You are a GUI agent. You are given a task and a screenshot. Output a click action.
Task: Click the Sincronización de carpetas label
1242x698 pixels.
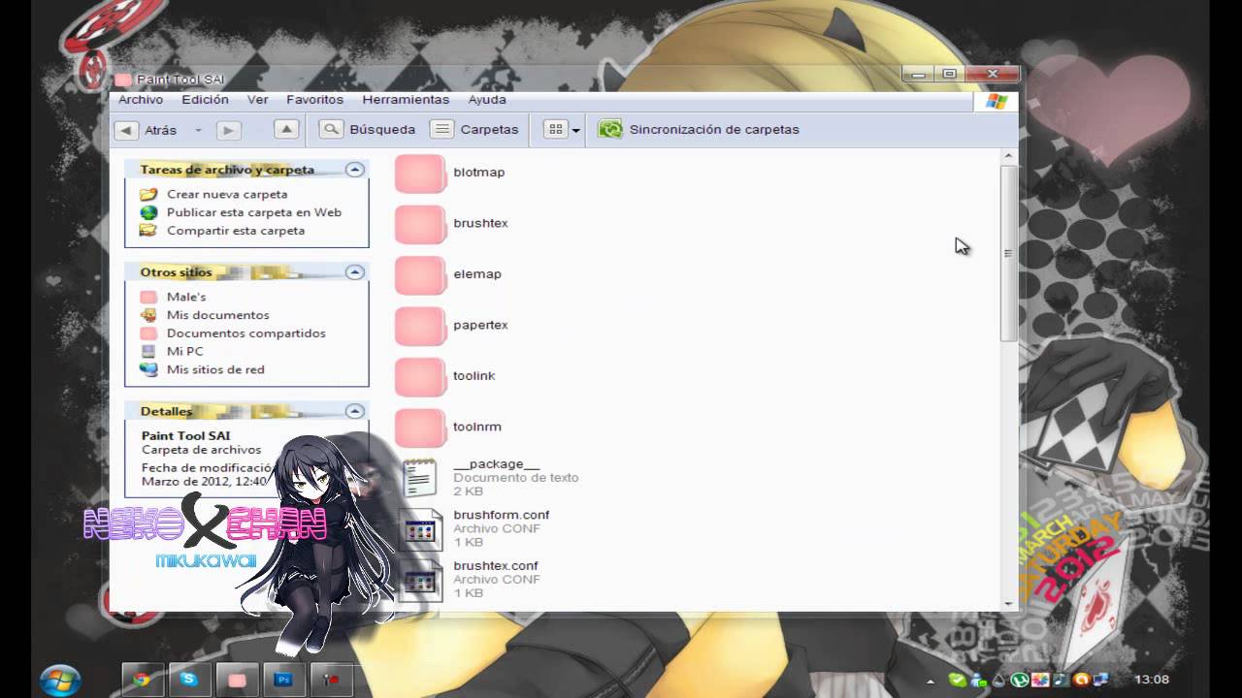(714, 129)
